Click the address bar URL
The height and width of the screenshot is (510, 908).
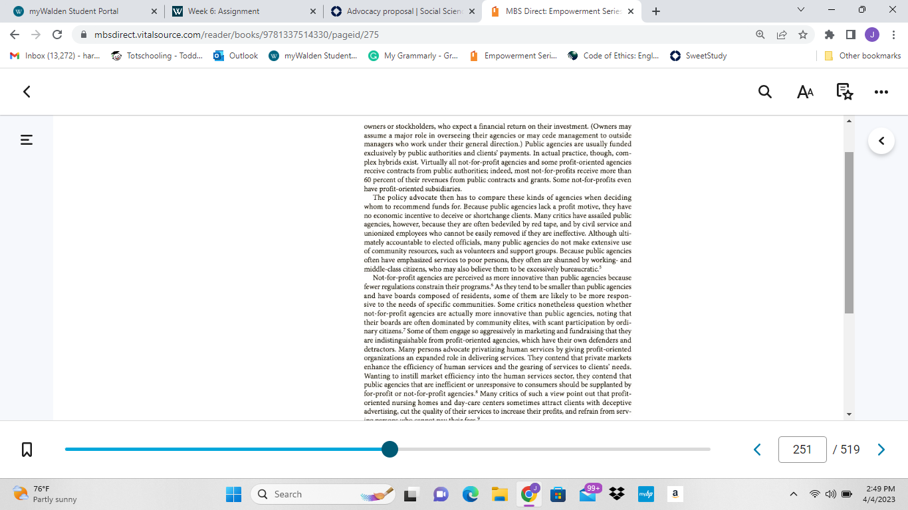click(x=236, y=35)
